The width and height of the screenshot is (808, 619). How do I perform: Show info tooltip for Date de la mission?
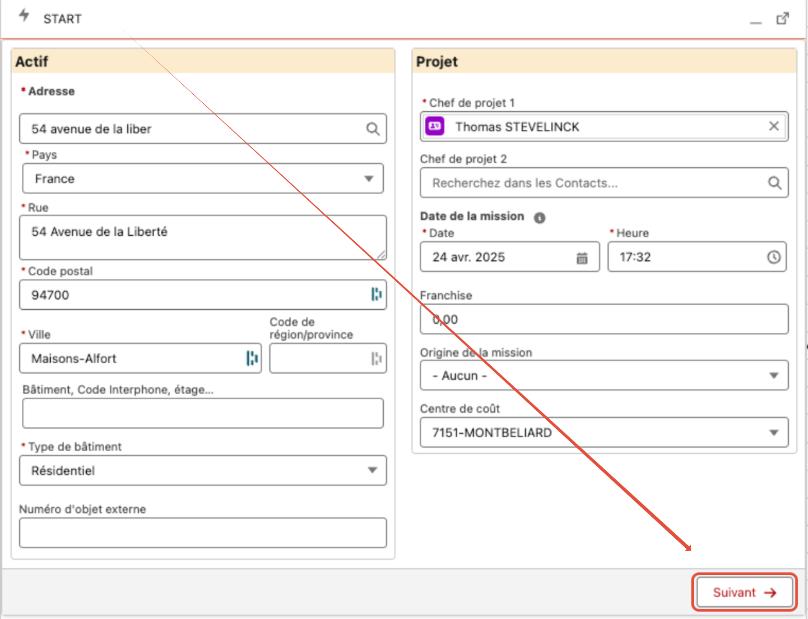[x=539, y=218]
